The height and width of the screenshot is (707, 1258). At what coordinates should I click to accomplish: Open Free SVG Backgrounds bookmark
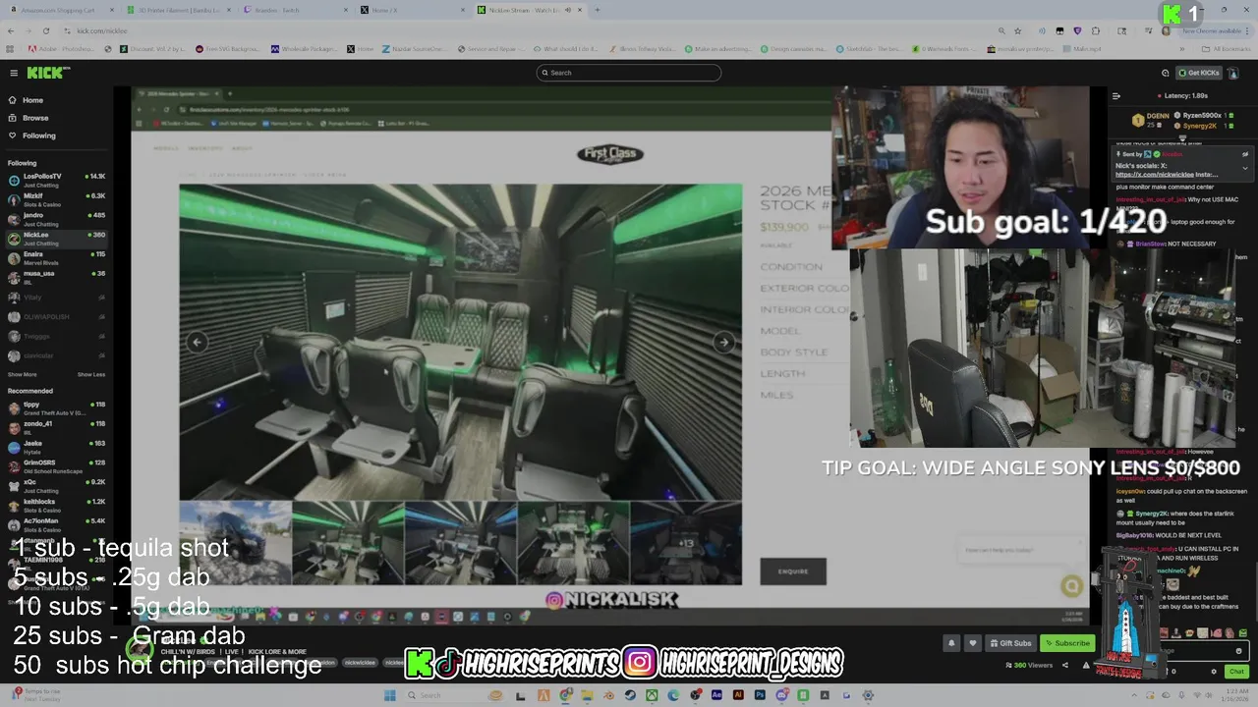click(x=226, y=48)
